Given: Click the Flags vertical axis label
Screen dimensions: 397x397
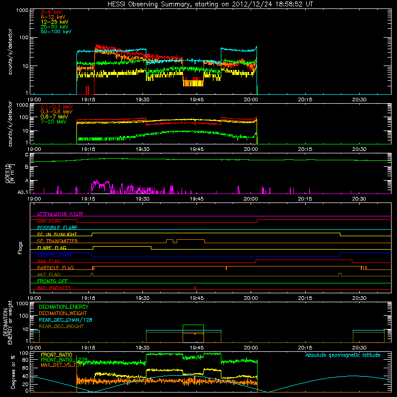Looking at the screenshot, I should (20, 248).
